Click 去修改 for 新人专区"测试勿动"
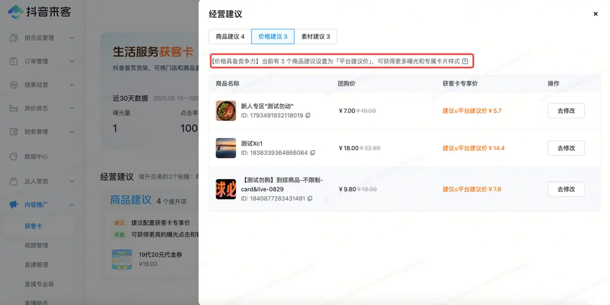 566,111
